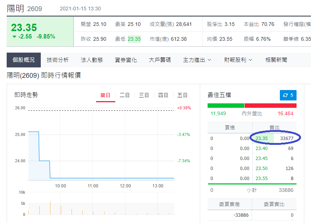Select the 資券變化 tab
311x223 pixels.
[126, 60]
